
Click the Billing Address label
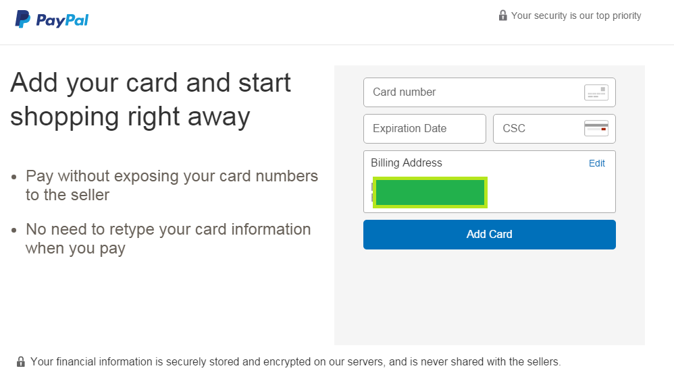pyautogui.click(x=406, y=163)
